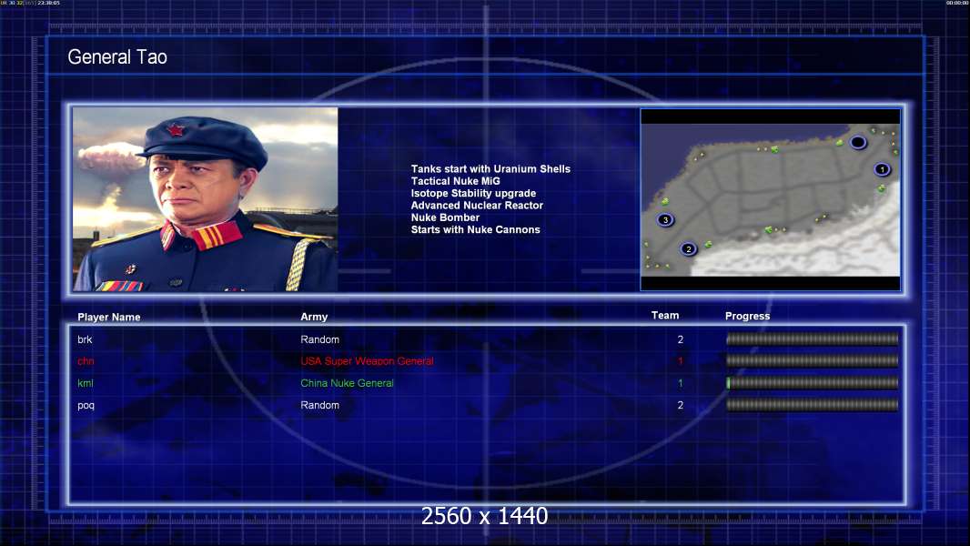970x546 pixels.
Task: Click 'Random' army in brk's row
Action: (x=319, y=339)
